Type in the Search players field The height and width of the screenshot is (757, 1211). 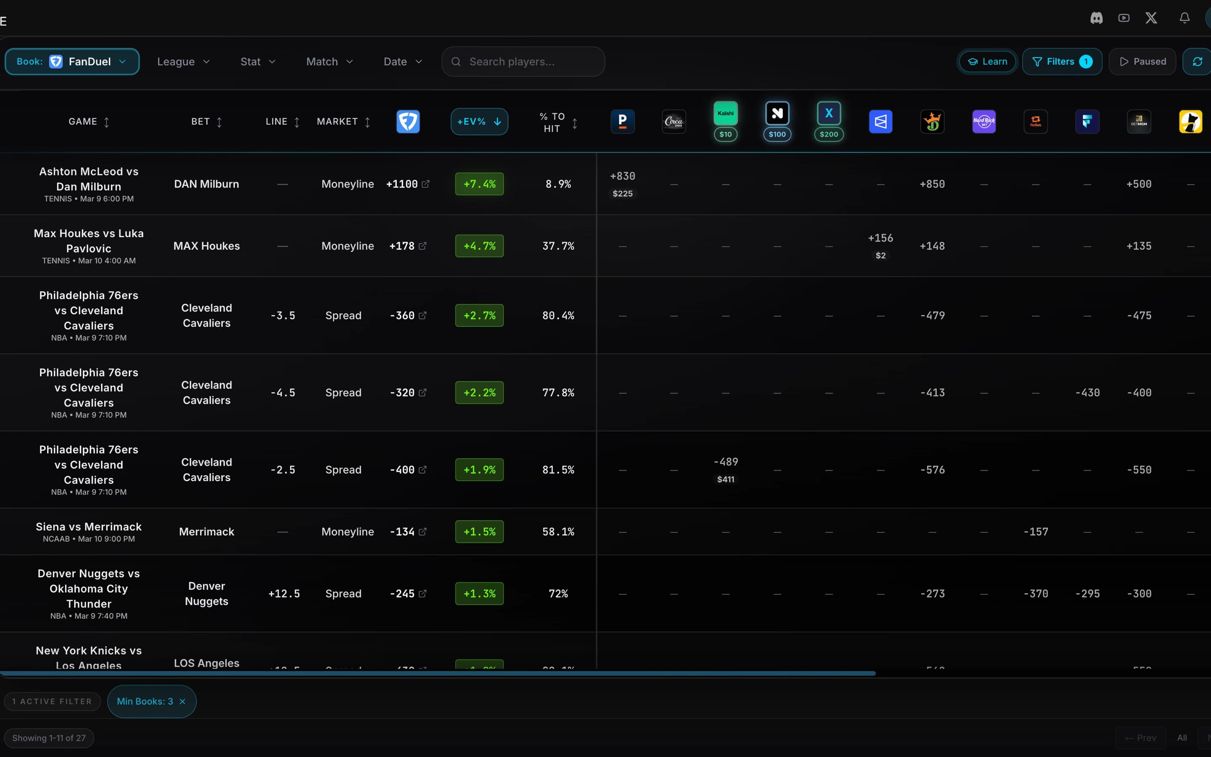click(522, 61)
